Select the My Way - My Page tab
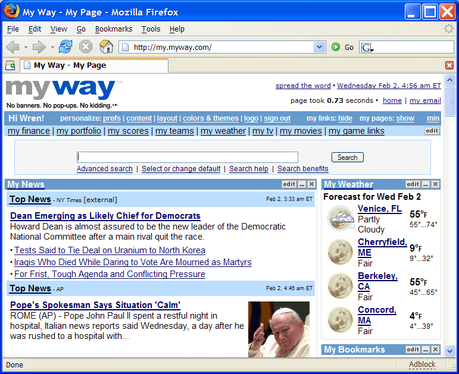459x374 pixels. click(94, 65)
